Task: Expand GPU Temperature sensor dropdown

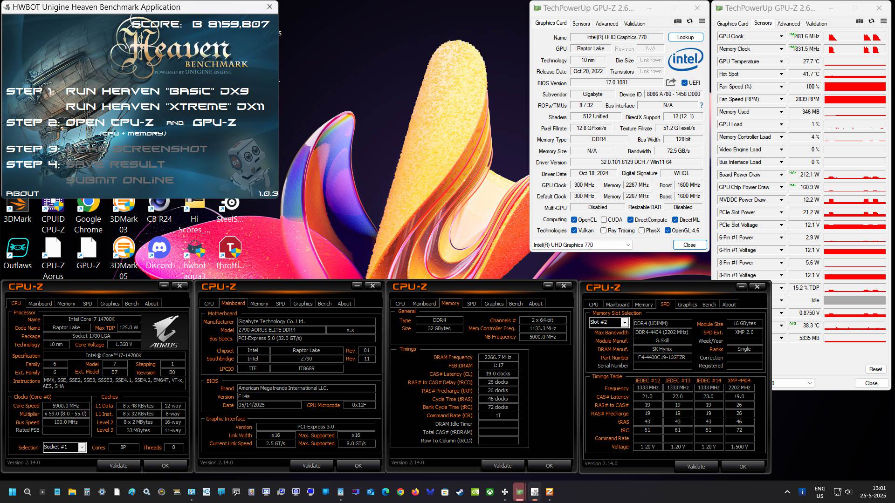Action: coord(781,61)
